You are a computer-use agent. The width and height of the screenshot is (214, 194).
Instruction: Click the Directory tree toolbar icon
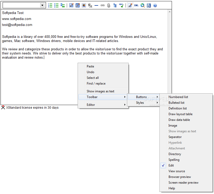[x=115, y=5]
